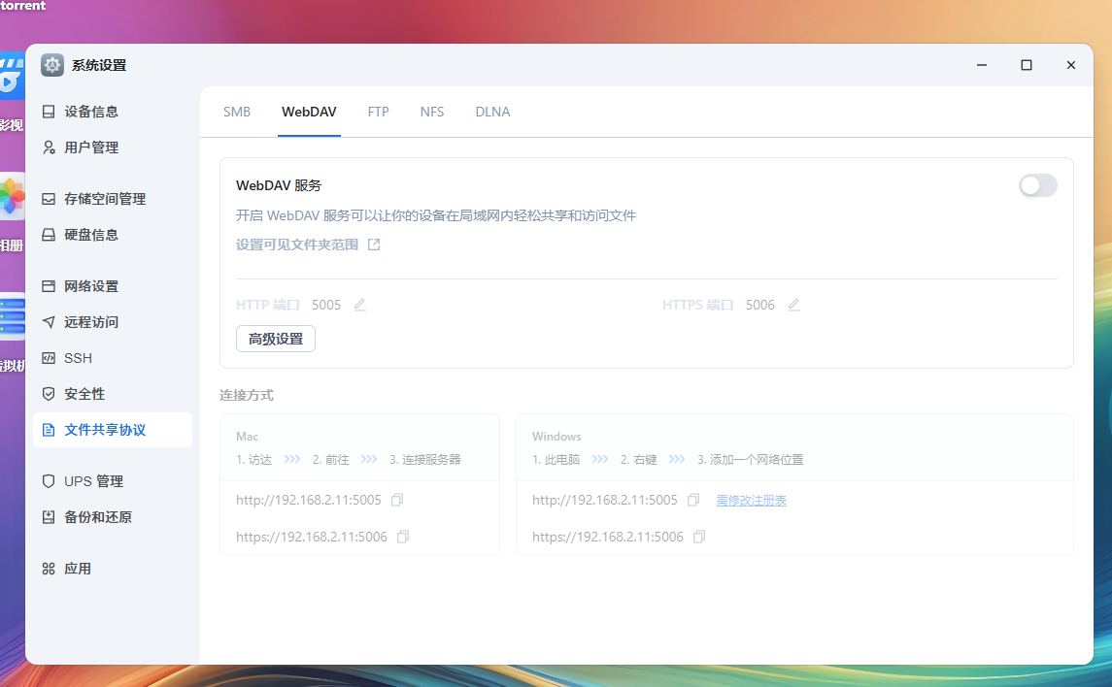Click the 设备信息 device icon
The height and width of the screenshot is (687, 1112).
pyautogui.click(x=49, y=112)
